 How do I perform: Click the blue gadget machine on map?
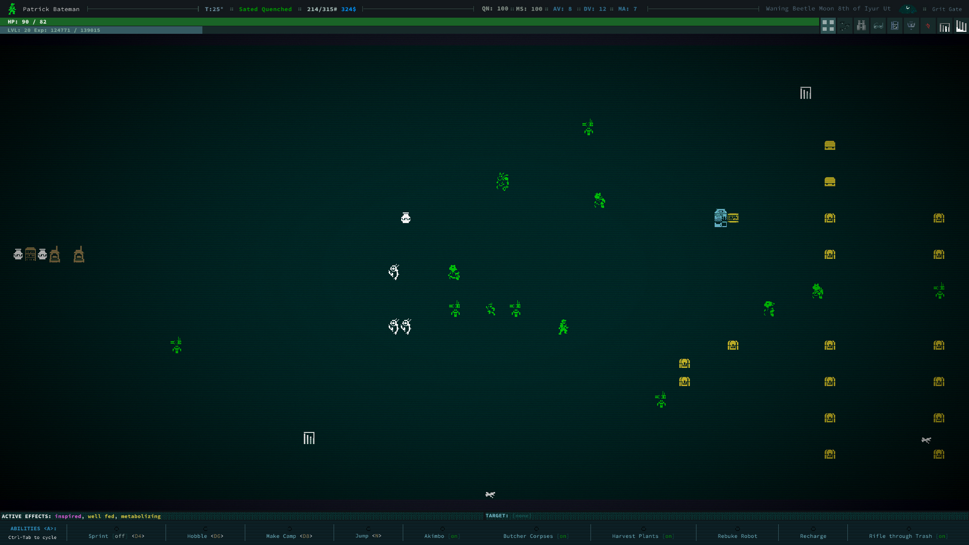(721, 218)
